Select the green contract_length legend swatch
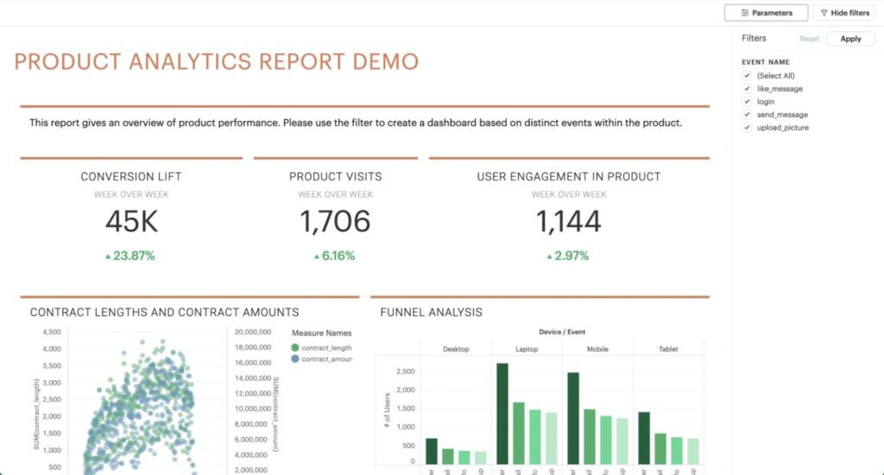Screen dimensions: 884x475 coord(296,348)
